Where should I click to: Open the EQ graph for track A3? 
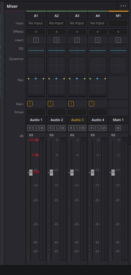tap(77, 50)
